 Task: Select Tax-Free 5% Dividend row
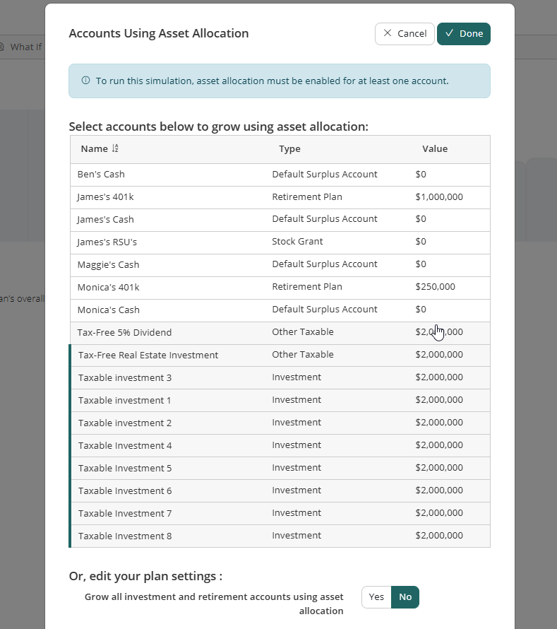[x=280, y=333]
